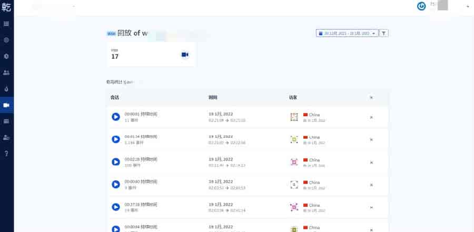The height and width of the screenshot is (232, 474).
Task: Click the camera icon in sessions card
Action: (x=184, y=55)
